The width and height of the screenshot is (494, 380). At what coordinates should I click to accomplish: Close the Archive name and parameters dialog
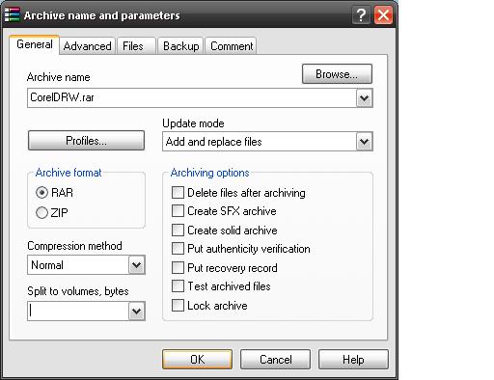383,14
